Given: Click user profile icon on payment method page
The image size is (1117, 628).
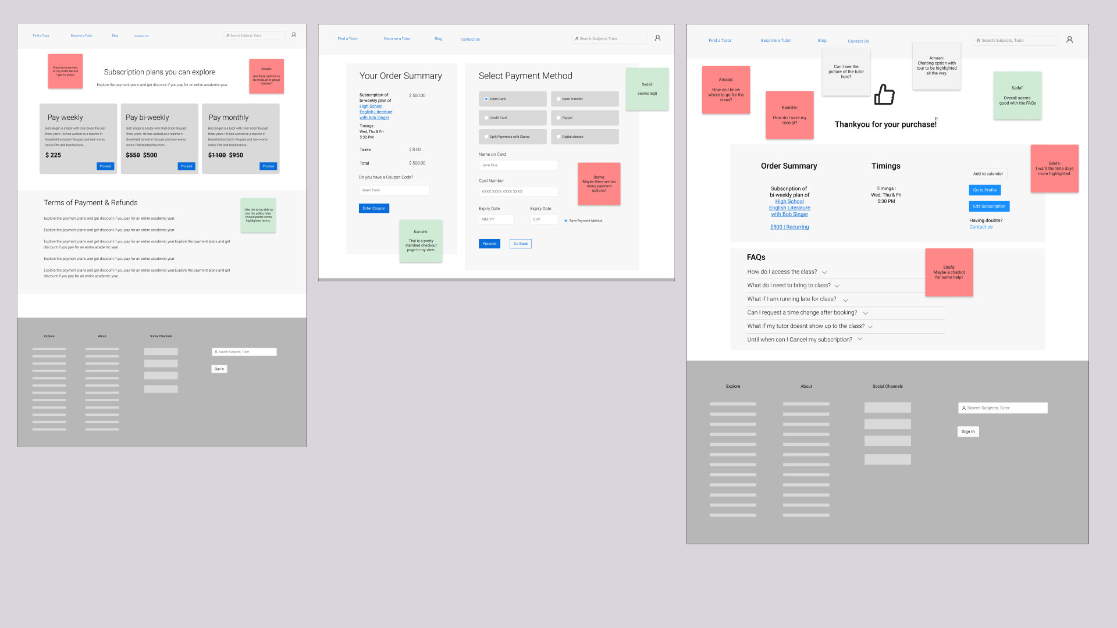Looking at the screenshot, I should click(657, 38).
